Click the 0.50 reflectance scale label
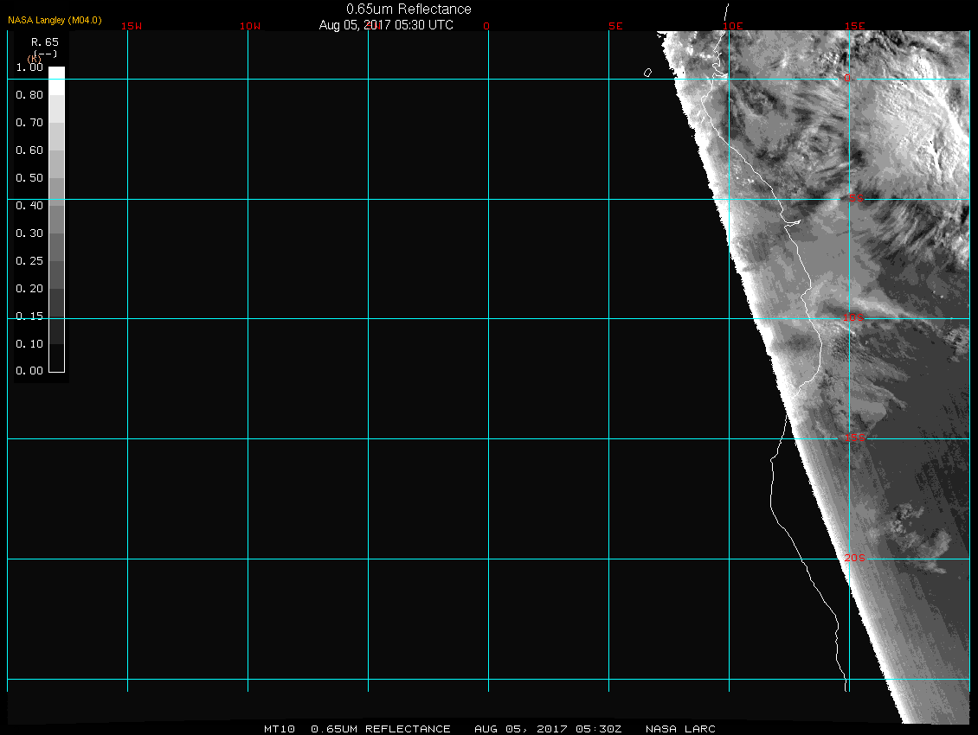 29,178
